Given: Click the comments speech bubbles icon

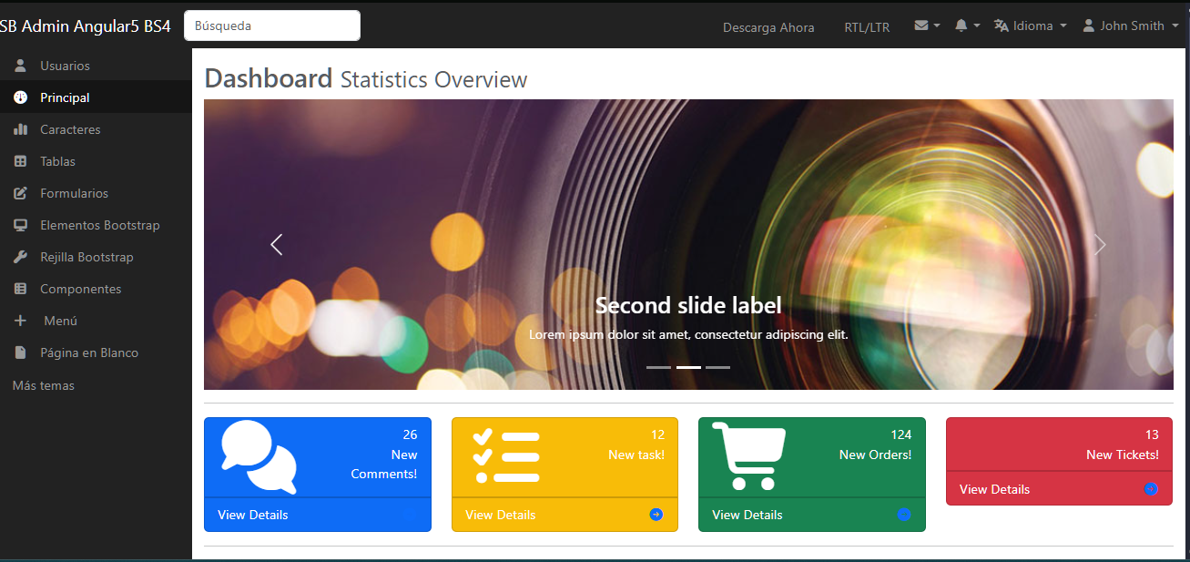Looking at the screenshot, I should coord(259,456).
